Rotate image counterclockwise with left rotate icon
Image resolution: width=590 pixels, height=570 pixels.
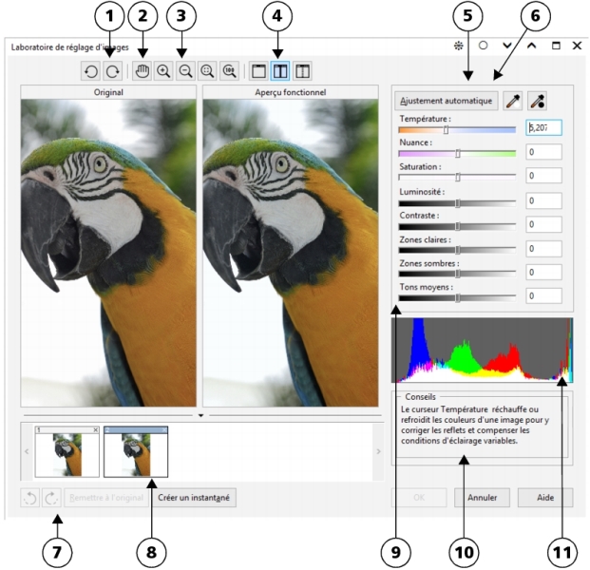click(x=89, y=71)
